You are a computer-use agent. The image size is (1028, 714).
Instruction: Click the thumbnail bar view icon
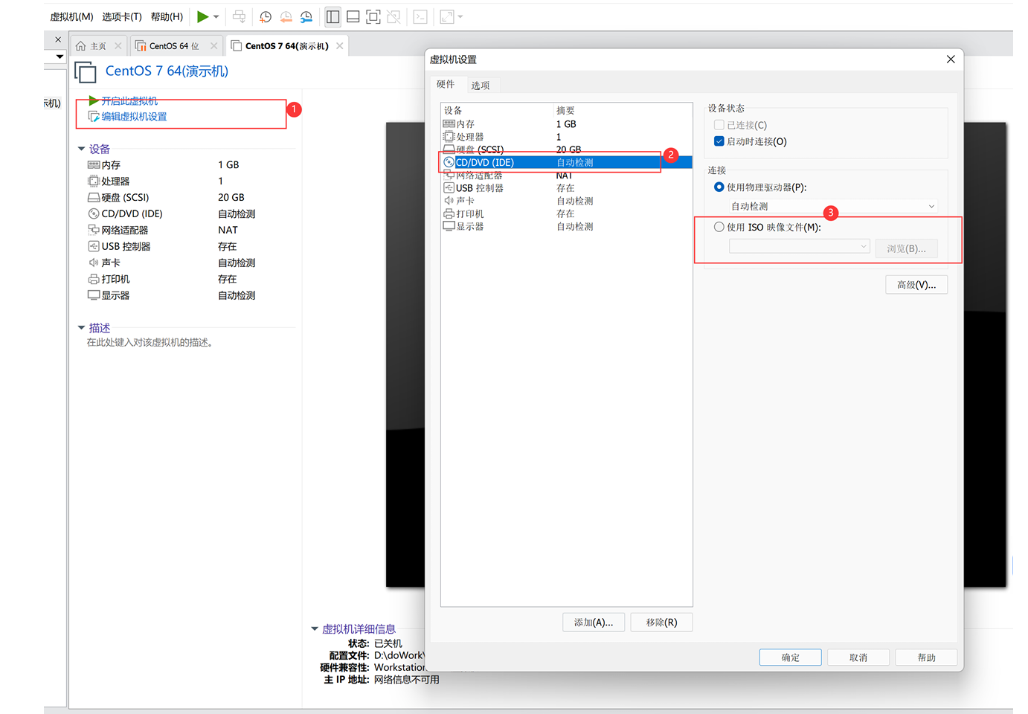point(353,16)
